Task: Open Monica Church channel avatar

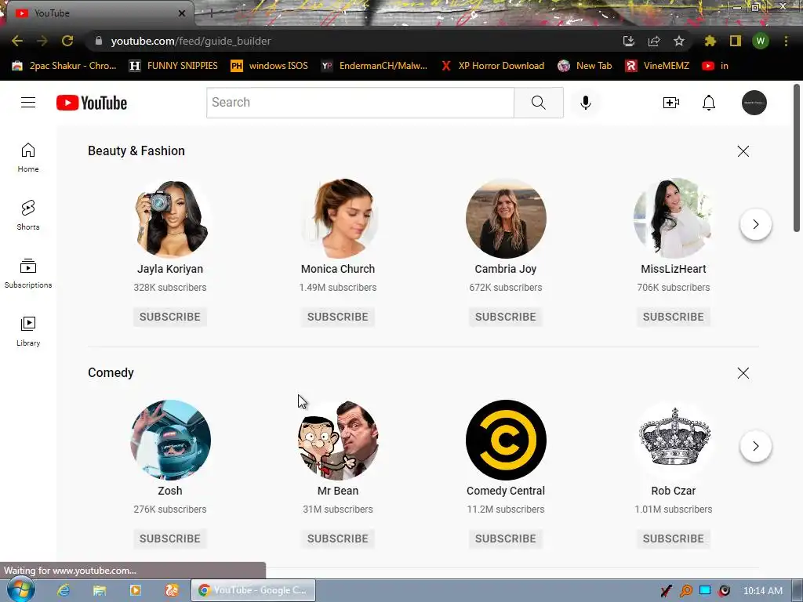Action: [338, 218]
